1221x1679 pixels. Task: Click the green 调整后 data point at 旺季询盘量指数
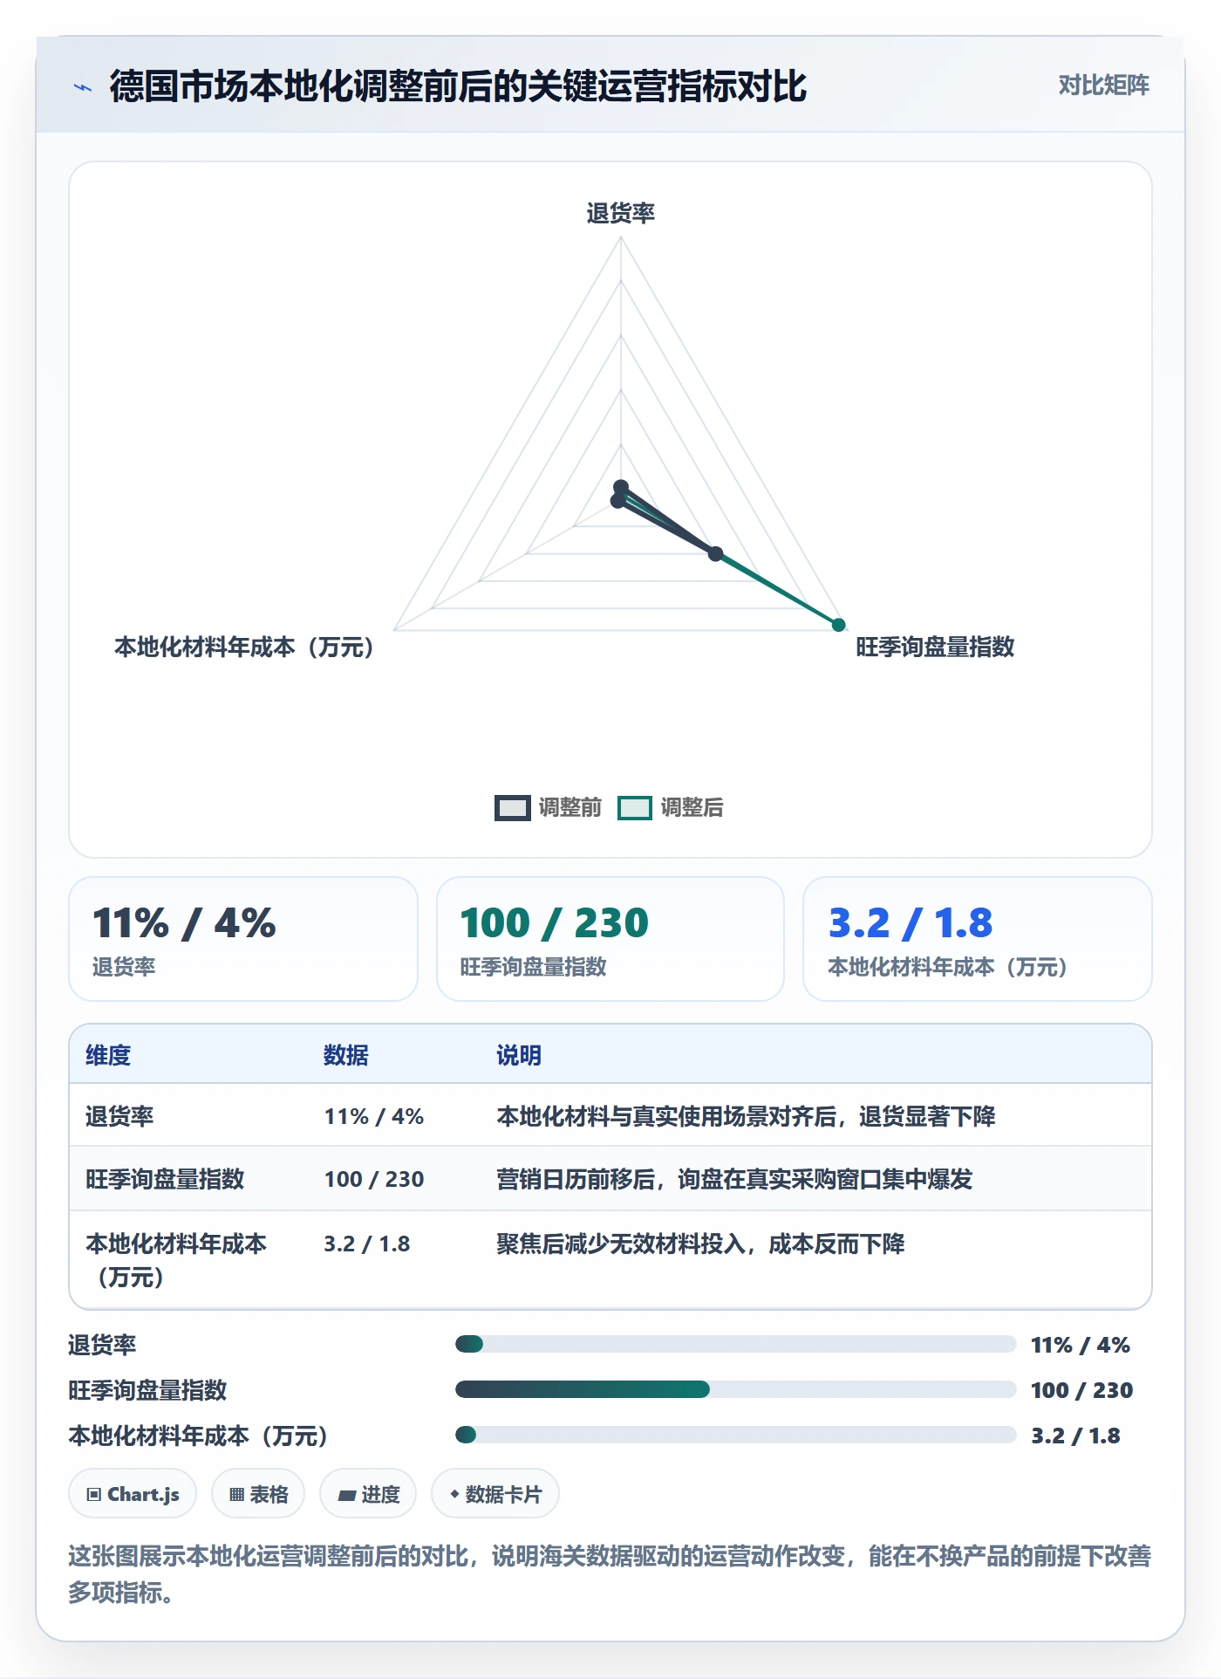[838, 625]
